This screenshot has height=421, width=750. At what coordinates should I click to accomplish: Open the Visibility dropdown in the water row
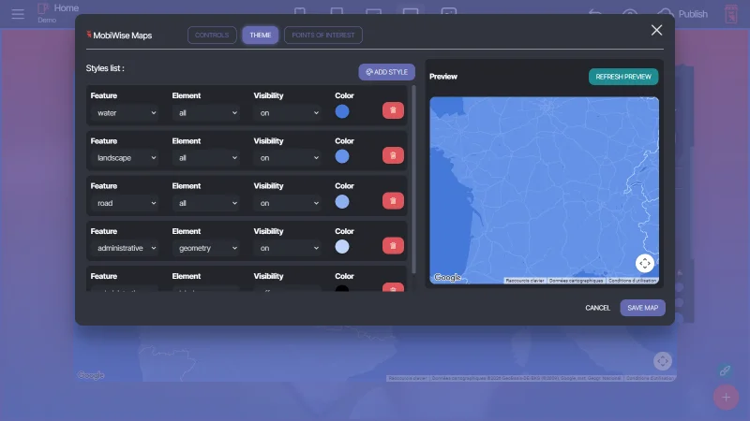pos(288,113)
